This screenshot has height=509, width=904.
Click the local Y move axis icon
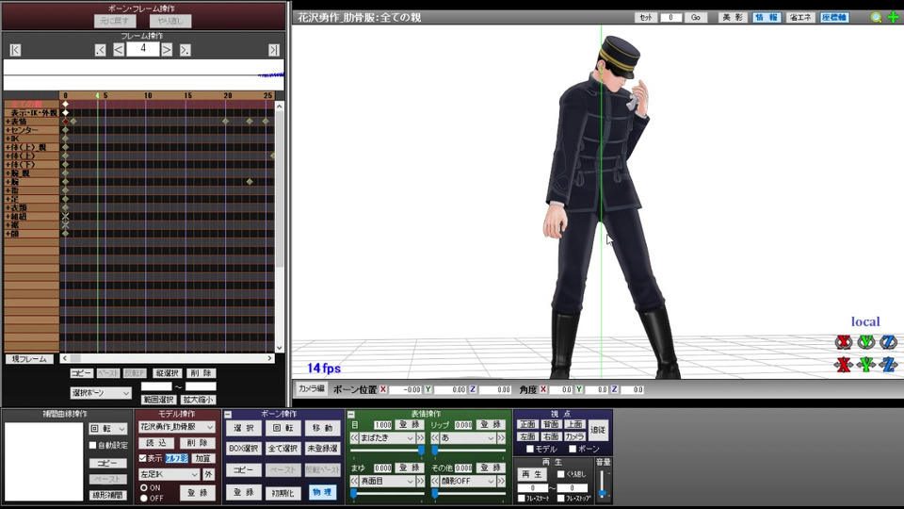pos(866,365)
